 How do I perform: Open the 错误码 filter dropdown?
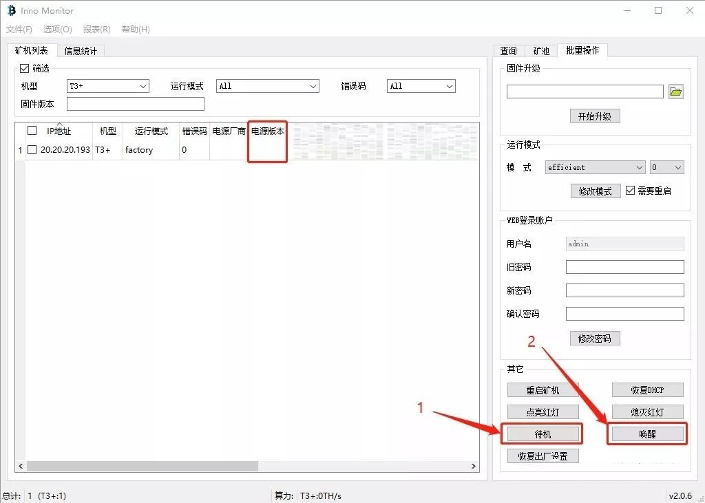point(421,86)
